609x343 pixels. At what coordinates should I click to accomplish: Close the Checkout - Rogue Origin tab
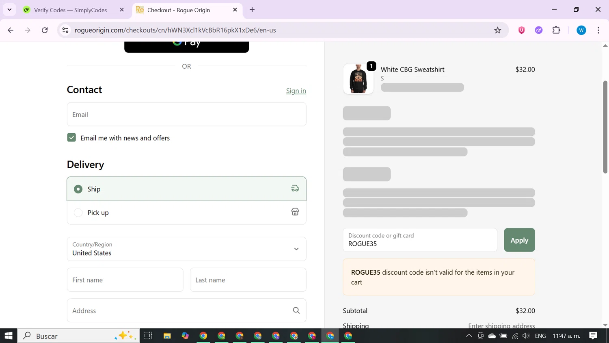click(235, 10)
